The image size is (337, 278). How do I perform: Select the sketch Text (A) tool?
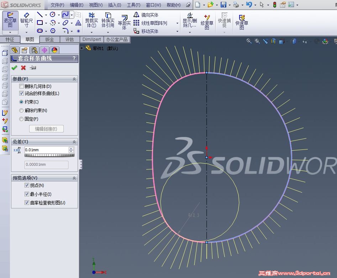tap(78, 23)
